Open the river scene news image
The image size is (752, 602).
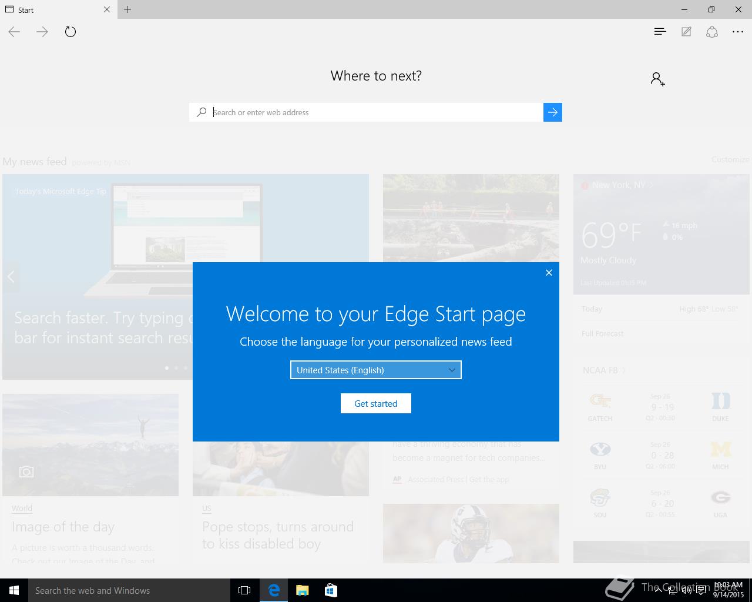pos(471,218)
